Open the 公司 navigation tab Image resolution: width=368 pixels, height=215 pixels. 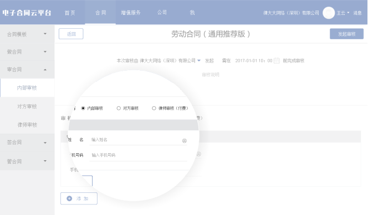(162, 13)
